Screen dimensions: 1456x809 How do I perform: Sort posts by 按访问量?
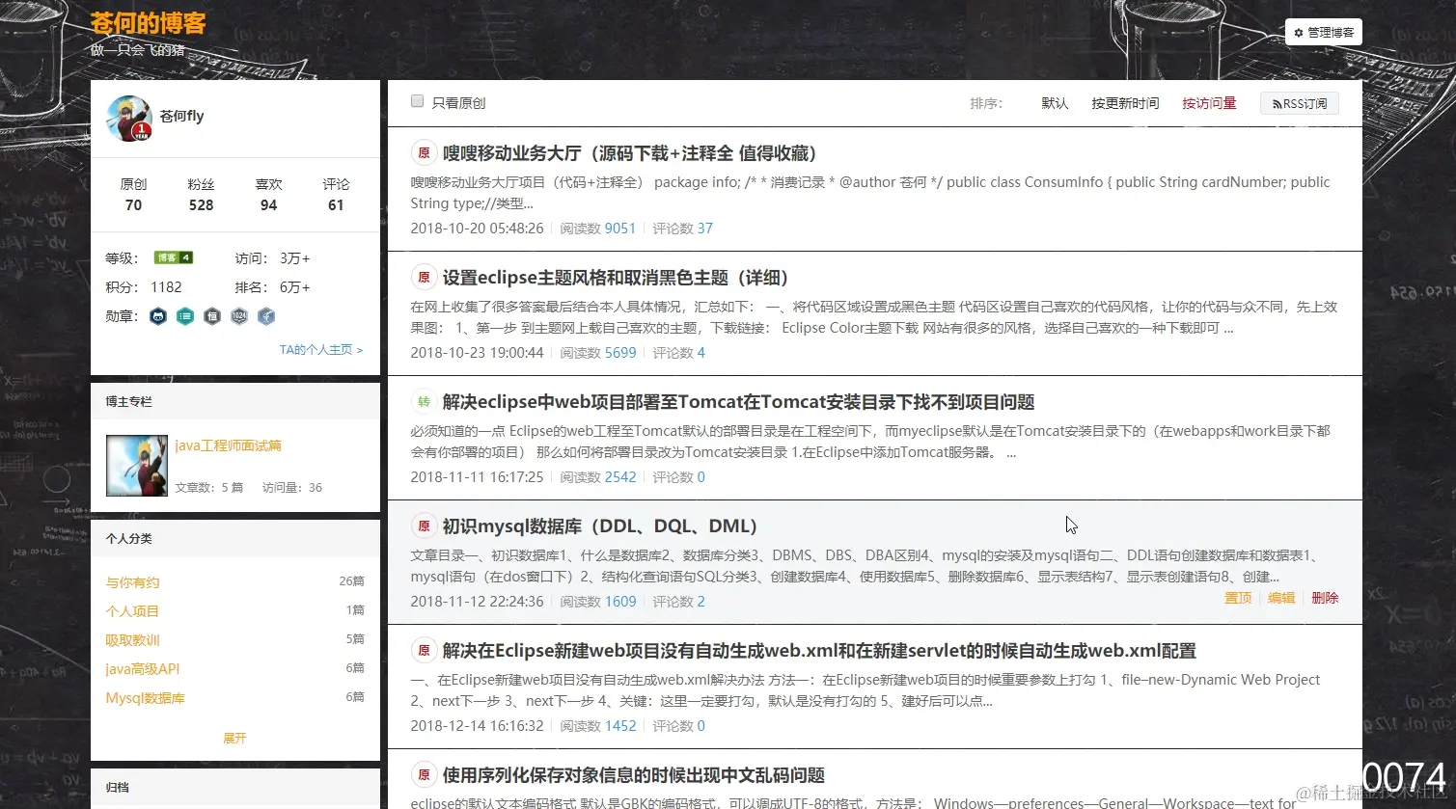[1209, 103]
